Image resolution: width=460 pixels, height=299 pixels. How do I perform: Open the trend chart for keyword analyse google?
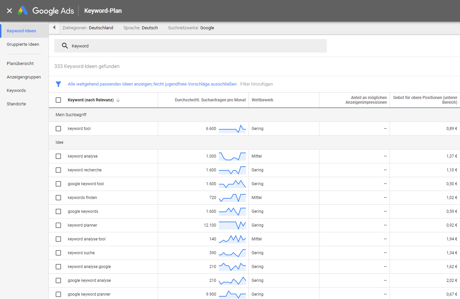point(232,267)
